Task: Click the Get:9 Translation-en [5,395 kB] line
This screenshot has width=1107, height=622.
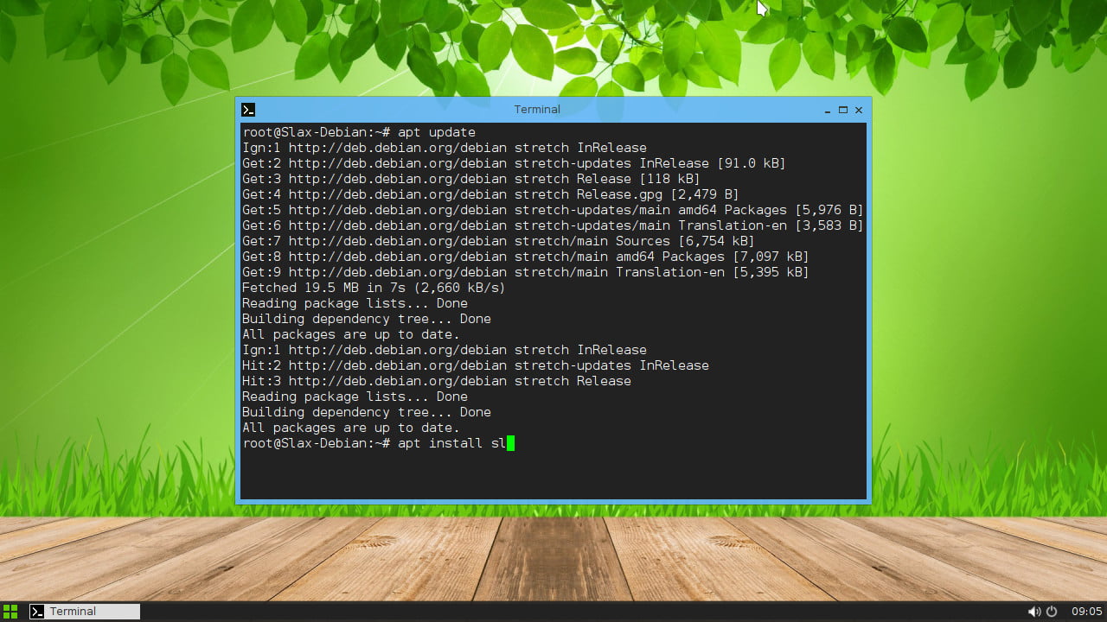Action: coord(526,272)
